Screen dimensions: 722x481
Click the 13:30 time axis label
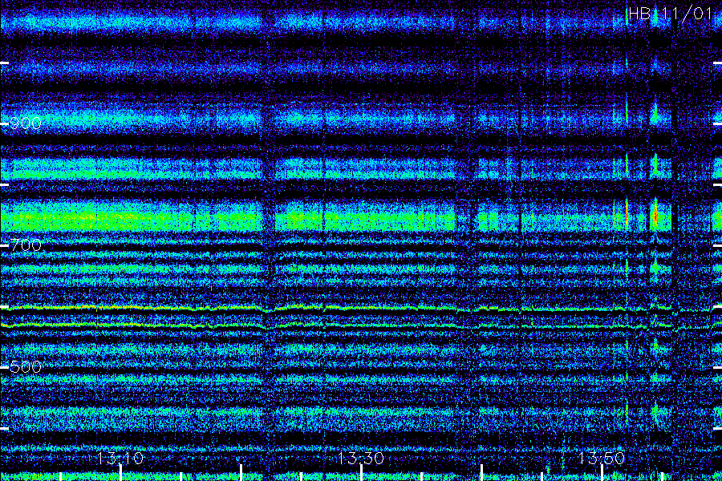click(x=360, y=458)
